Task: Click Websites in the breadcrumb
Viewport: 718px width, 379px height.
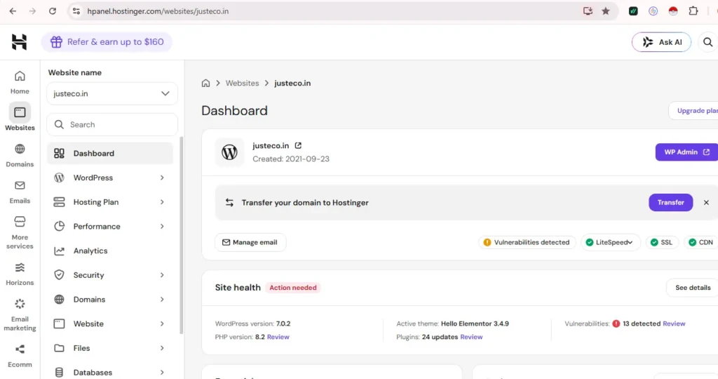Action: [242, 83]
